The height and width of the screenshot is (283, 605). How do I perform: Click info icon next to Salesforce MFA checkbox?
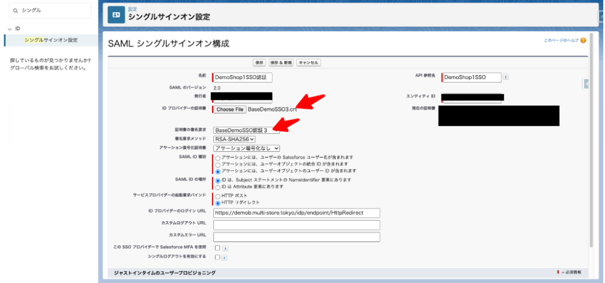point(225,248)
